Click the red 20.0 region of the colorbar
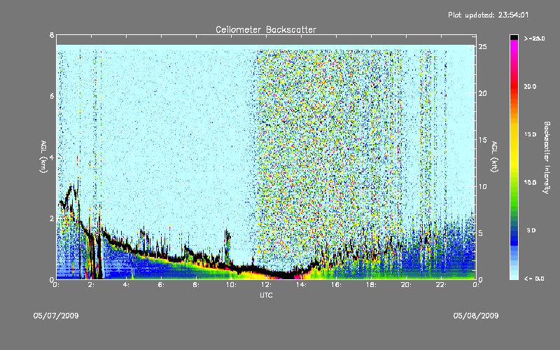 tap(514, 85)
